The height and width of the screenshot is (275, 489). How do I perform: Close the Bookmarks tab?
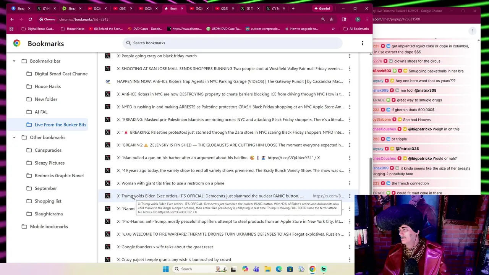(x=182, y=8)
